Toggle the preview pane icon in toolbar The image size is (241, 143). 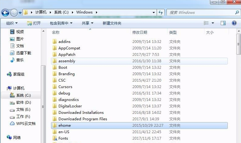coord(223,23)
